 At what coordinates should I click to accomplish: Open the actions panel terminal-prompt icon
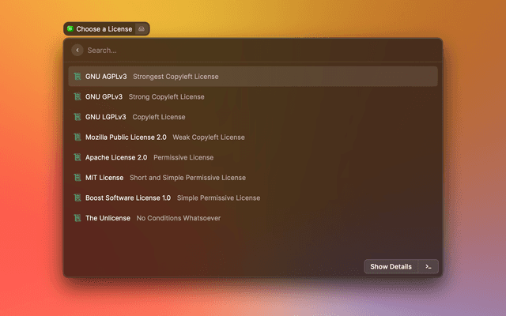[x=428, y=266]
